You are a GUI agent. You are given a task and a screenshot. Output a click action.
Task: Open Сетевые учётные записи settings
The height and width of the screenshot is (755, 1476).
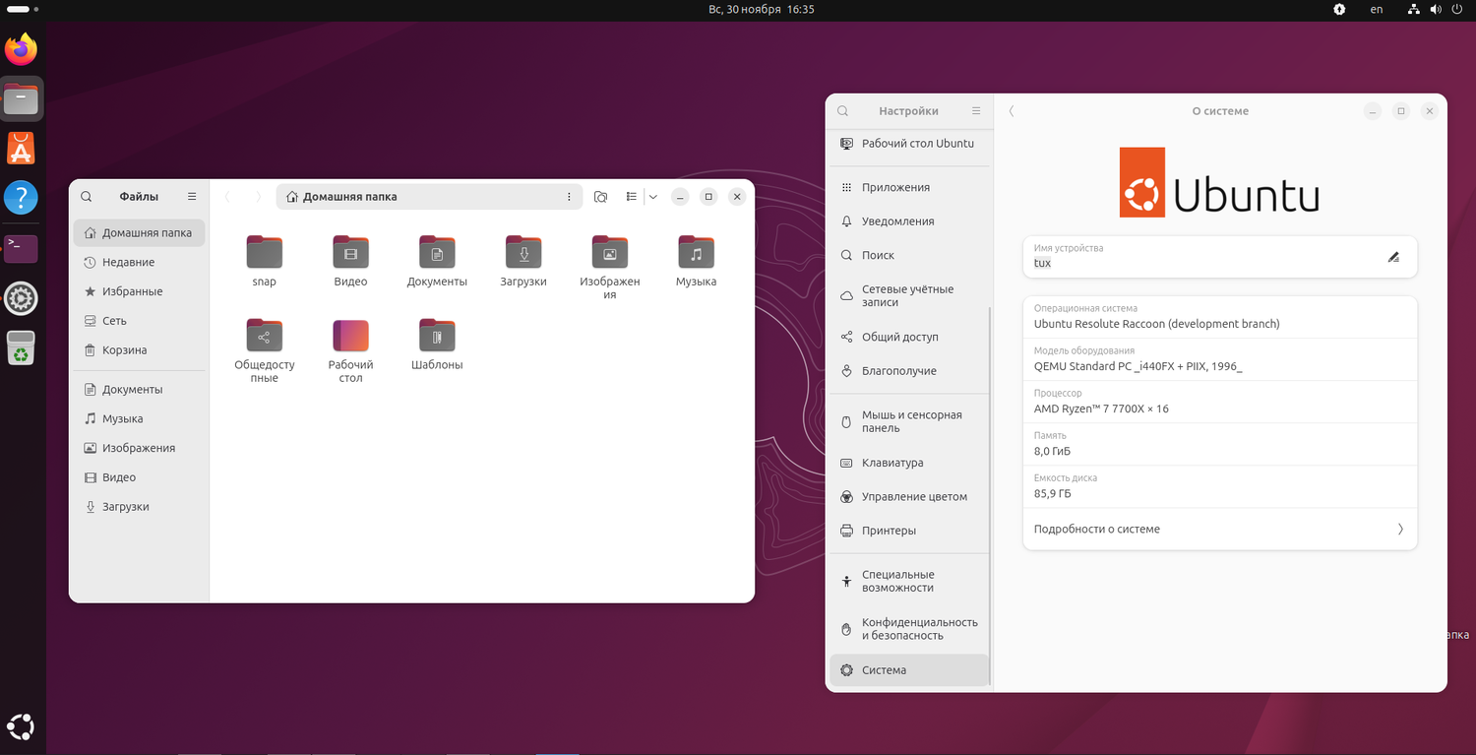[x=908, y=296]
